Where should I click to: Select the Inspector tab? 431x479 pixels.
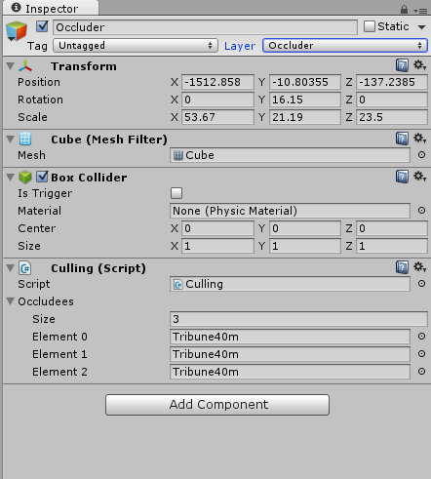point(51,9)
